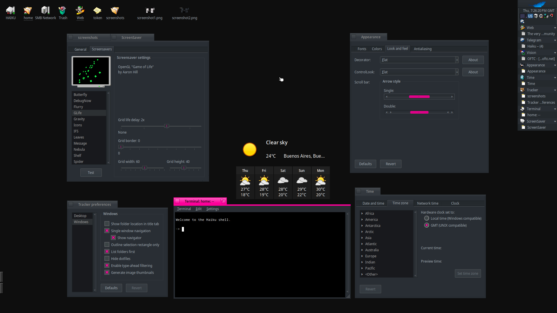Click the Appearance app icon in Deskbar
Image resolution: width=557 pixels, height=313 pixels.
click(522, 65)
